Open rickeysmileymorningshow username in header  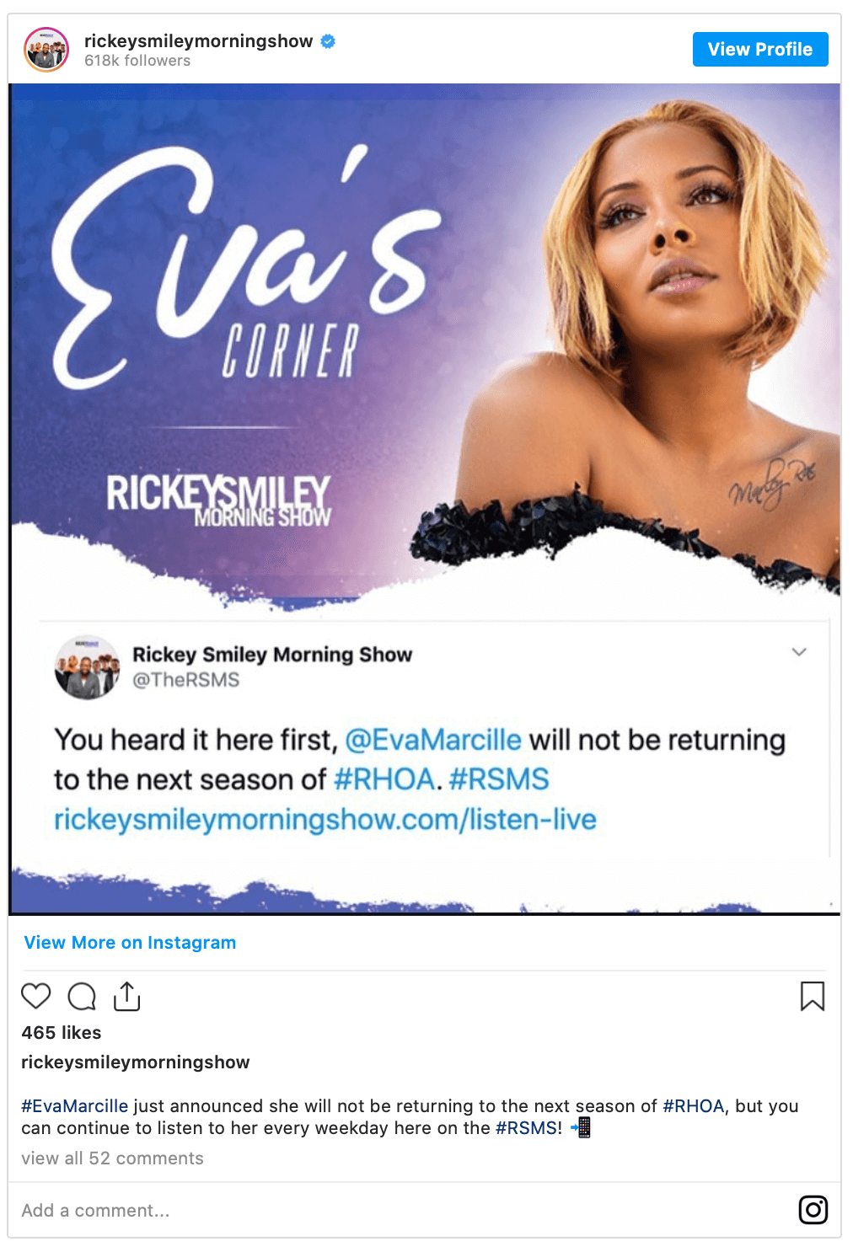coord(198,40)
